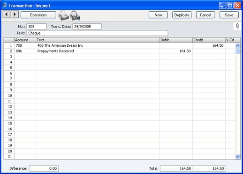
Task: Click the Text column header
Action: (x=98, y=40)
